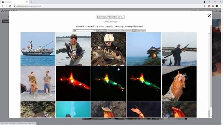Select the search tab

click(x=109, y=26)
